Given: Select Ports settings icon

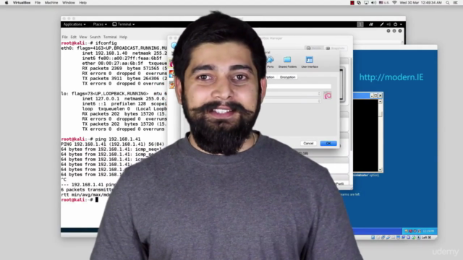Looking at the screenshot, I should (x=270, y=62).
